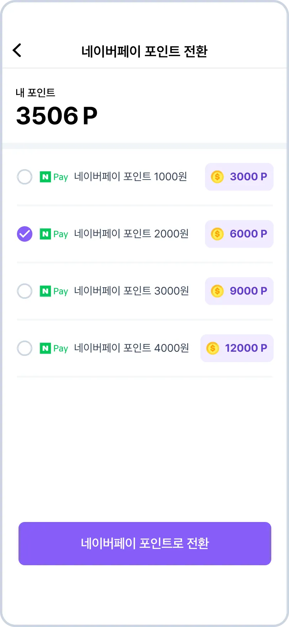Viewport: 289px width, 627px height.
Task: Select the 네이버페이 포인트 1000원 radio button
Action: [x=25, y=177]
